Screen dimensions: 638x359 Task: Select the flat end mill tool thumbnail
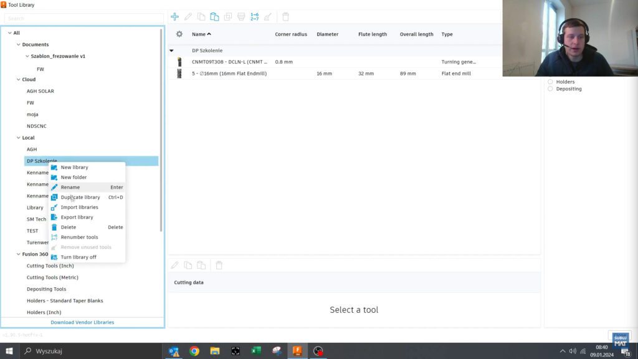179,74
